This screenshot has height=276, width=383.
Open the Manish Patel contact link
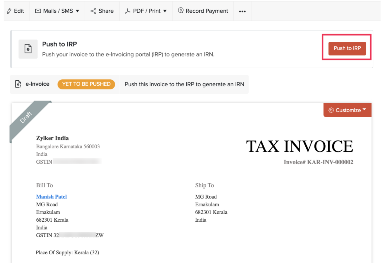[x=51, y=197]
